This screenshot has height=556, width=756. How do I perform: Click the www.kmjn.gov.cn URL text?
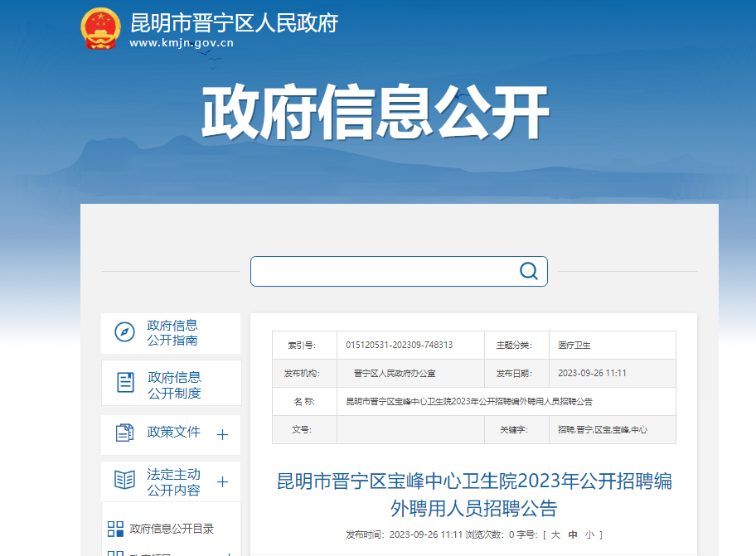click(181, 43)
